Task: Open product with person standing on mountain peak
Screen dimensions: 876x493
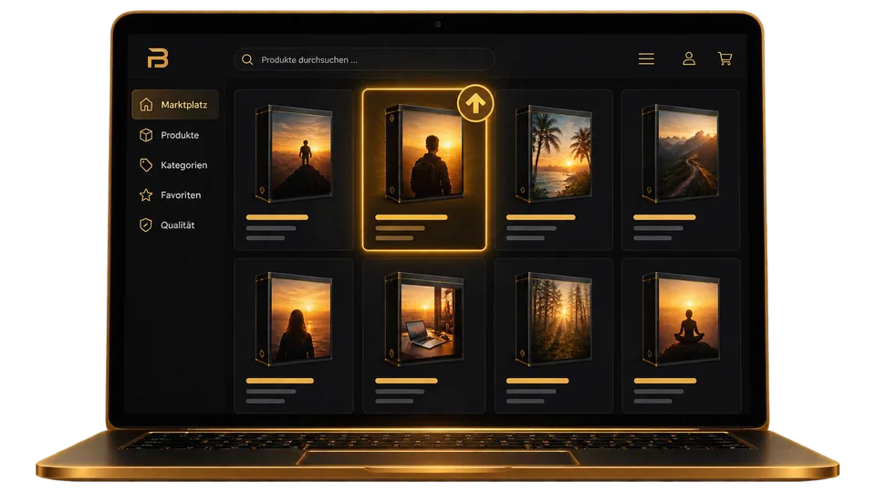Action: (x=294, y=170)
